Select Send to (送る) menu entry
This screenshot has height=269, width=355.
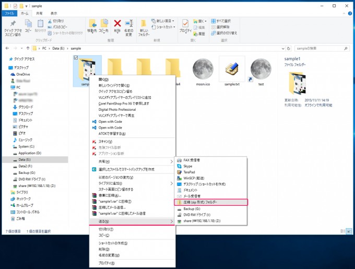(x=132, y=221)
